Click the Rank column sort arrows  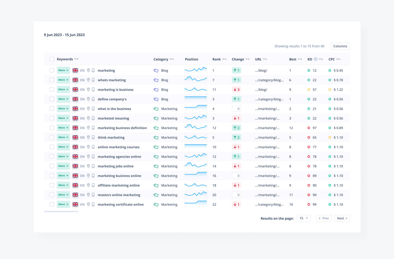point(224,59)
